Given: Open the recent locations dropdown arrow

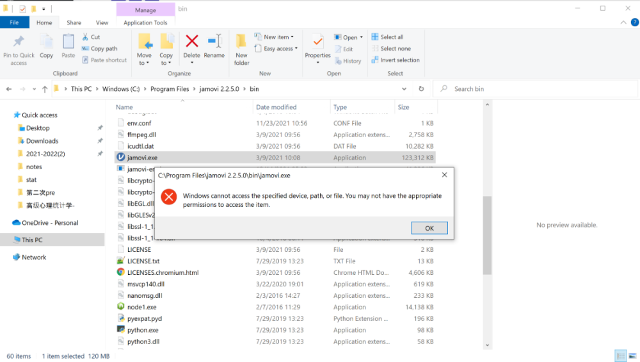Looking at the screenshot, I should click(x=35, y=89).
